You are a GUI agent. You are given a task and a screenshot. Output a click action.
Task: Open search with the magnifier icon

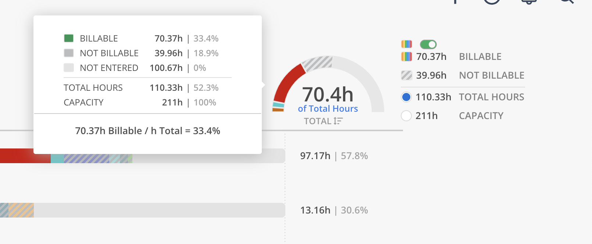click(567, 1)
